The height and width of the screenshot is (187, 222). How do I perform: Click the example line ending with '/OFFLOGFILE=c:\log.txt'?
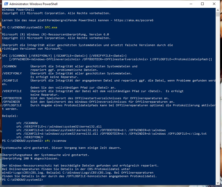pos(111,134)
